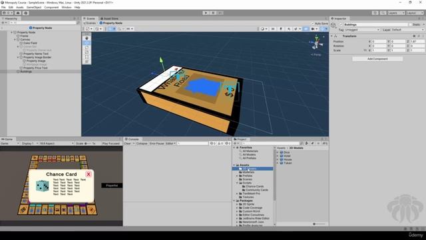
Task: Click the Buildings name field in Inspector
Action: tap(375, 25)
